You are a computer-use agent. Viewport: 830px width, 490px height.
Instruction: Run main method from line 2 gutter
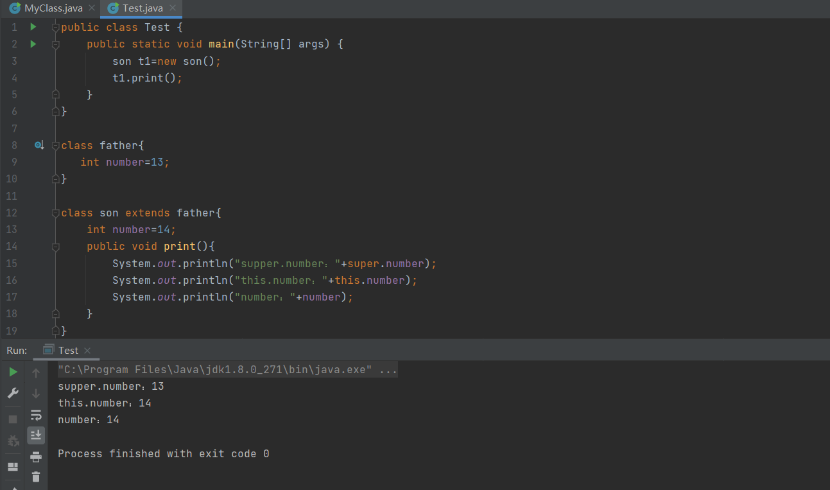[x=33, y=44]
